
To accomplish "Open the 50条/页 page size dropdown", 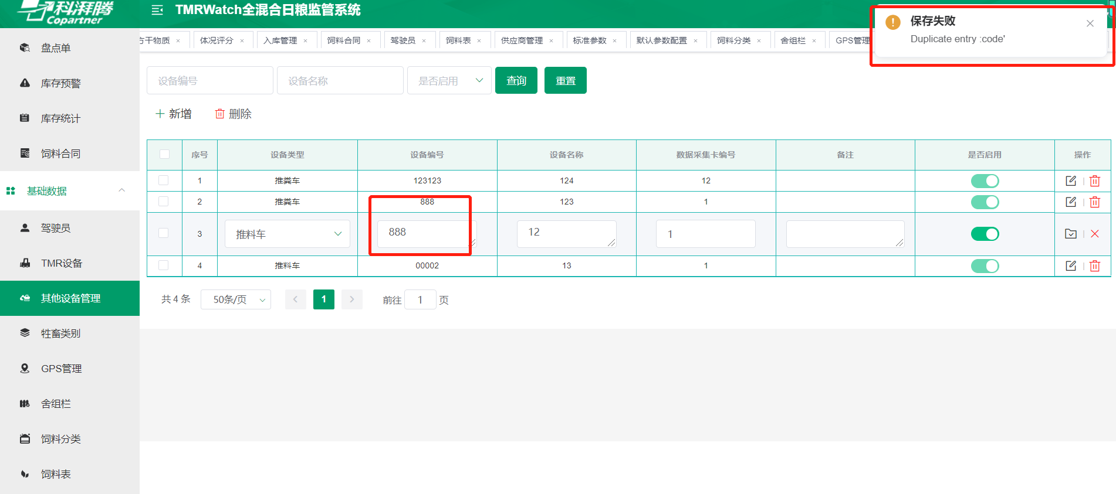I will tap(235, 299).
